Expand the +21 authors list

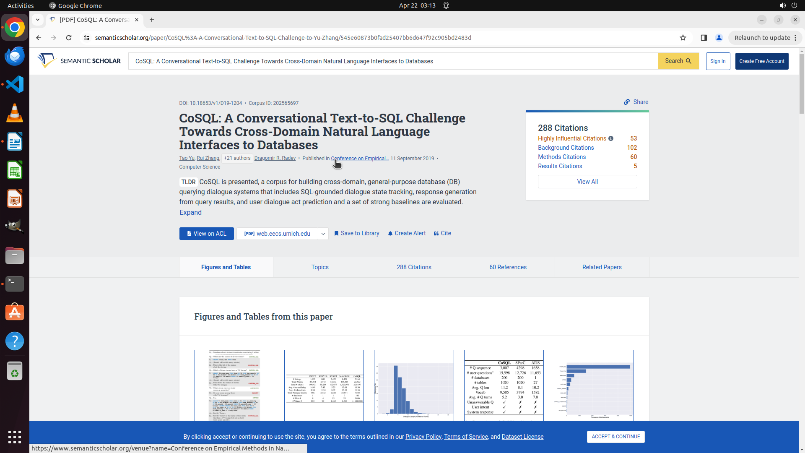point(237,158)
